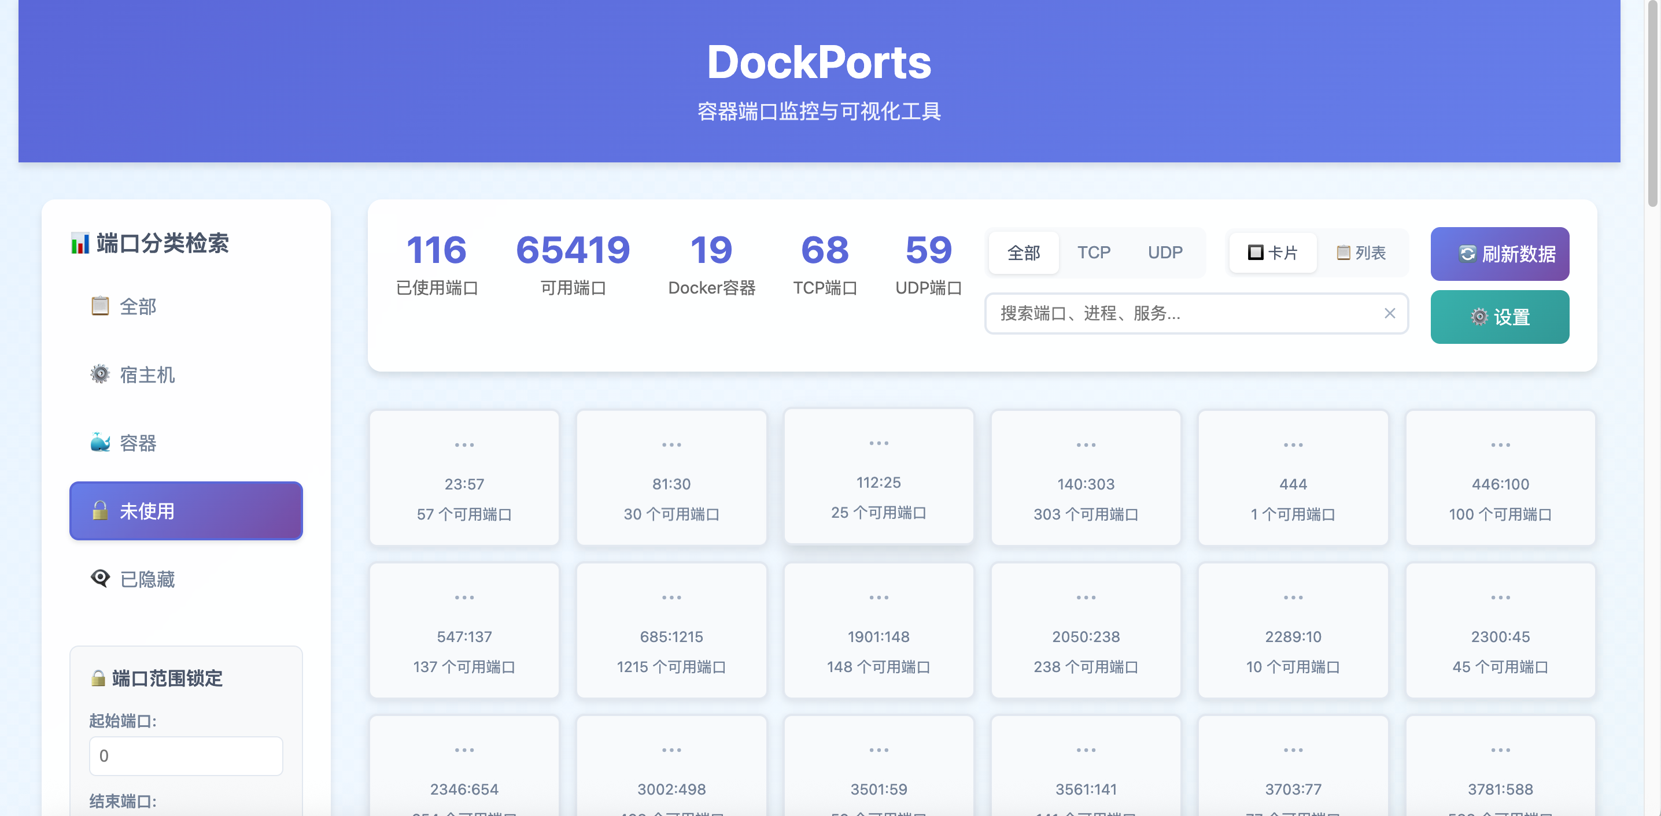Viewport: 1661px width, 816px height.
Task: Clear the search box with X icon
Action: [x=1390, y=313]
